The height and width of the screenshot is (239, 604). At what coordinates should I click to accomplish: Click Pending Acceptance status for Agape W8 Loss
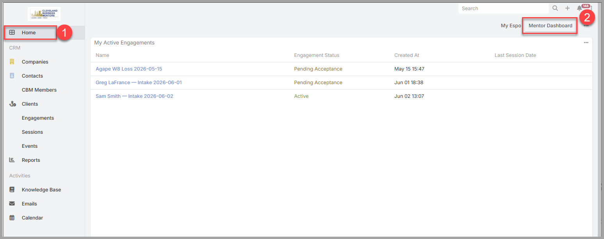[318, 69]
